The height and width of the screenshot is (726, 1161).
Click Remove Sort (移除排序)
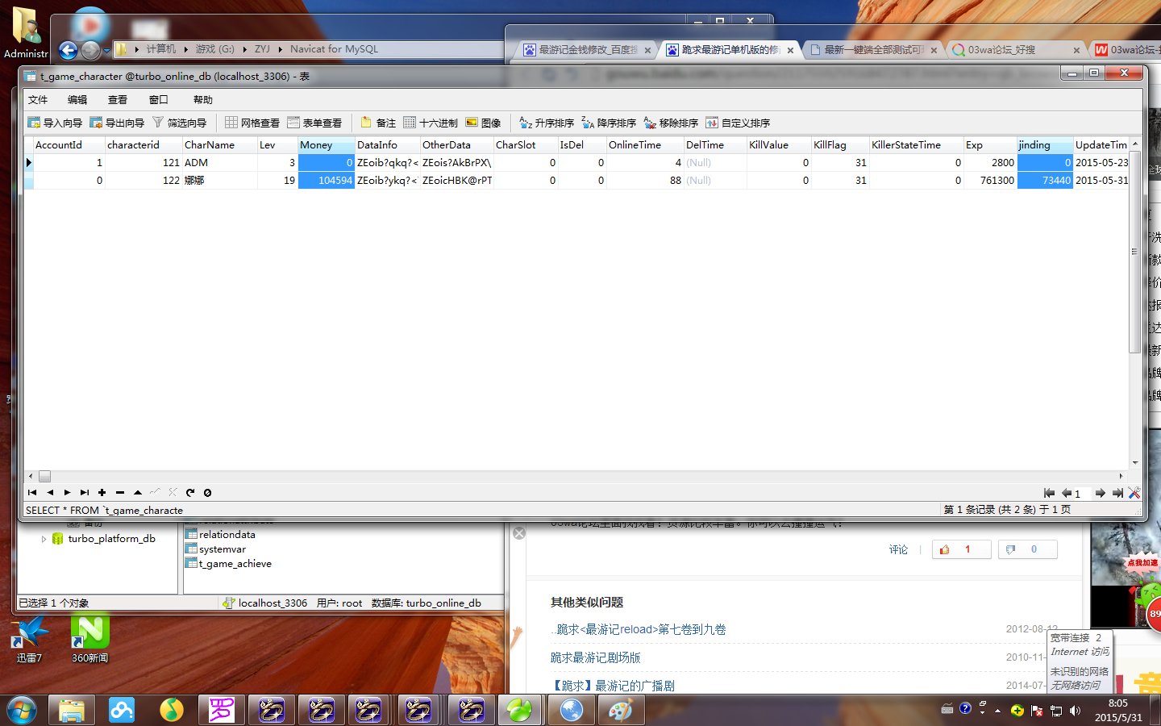(x=671, y=123)
